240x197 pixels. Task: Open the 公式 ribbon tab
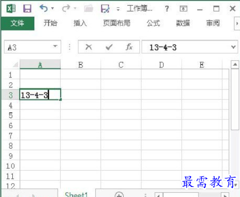coord(153,23)
